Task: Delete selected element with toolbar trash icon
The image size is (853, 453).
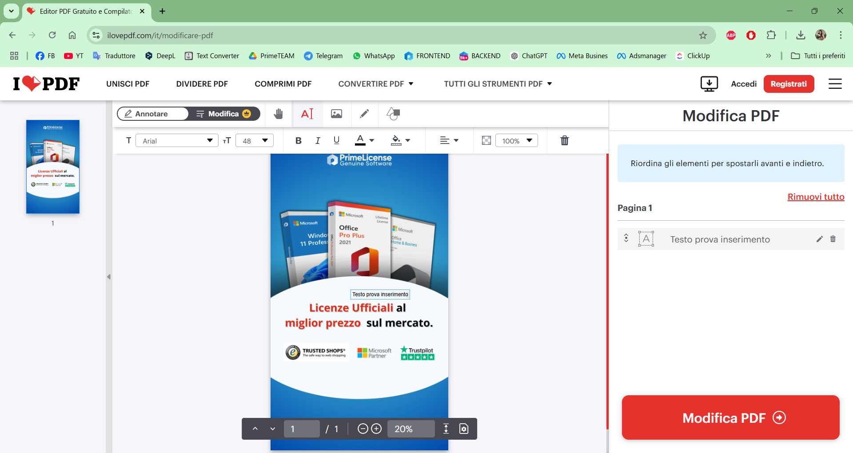Action: pos(565,140)
